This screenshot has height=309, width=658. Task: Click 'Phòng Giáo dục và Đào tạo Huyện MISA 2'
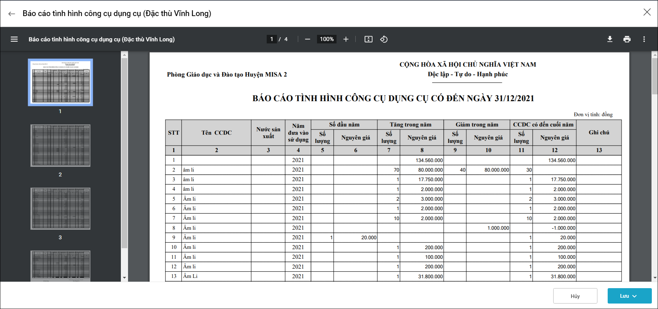(227, 75)
